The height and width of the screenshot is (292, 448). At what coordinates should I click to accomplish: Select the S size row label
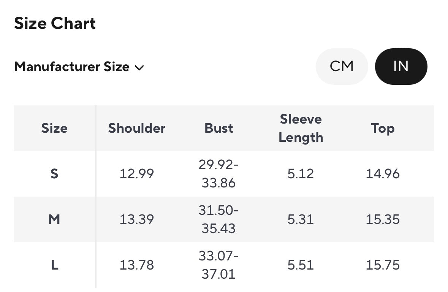(x=54, y=174)
